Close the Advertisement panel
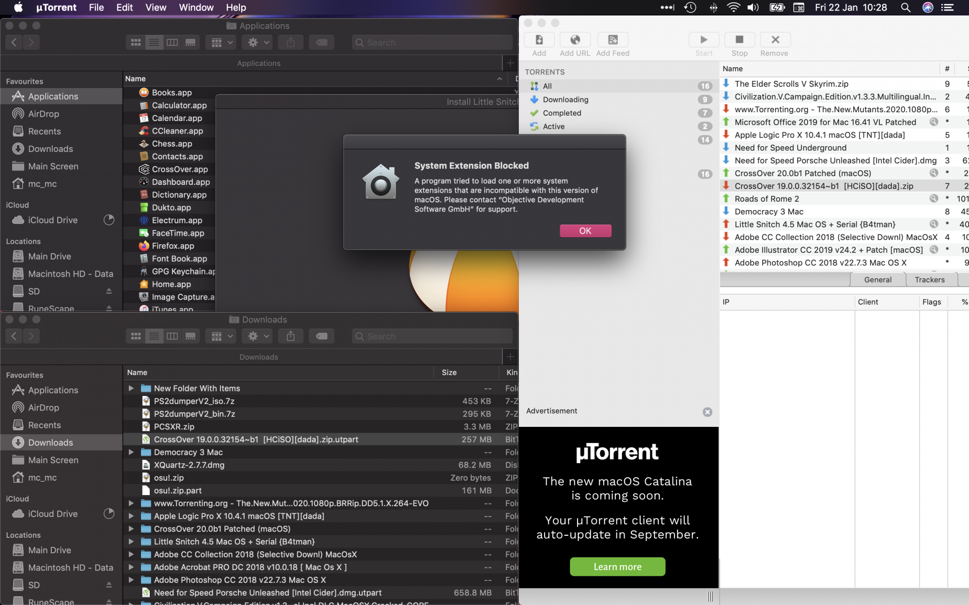This screenshot has height=605, width=969. (x=707, y=412)
